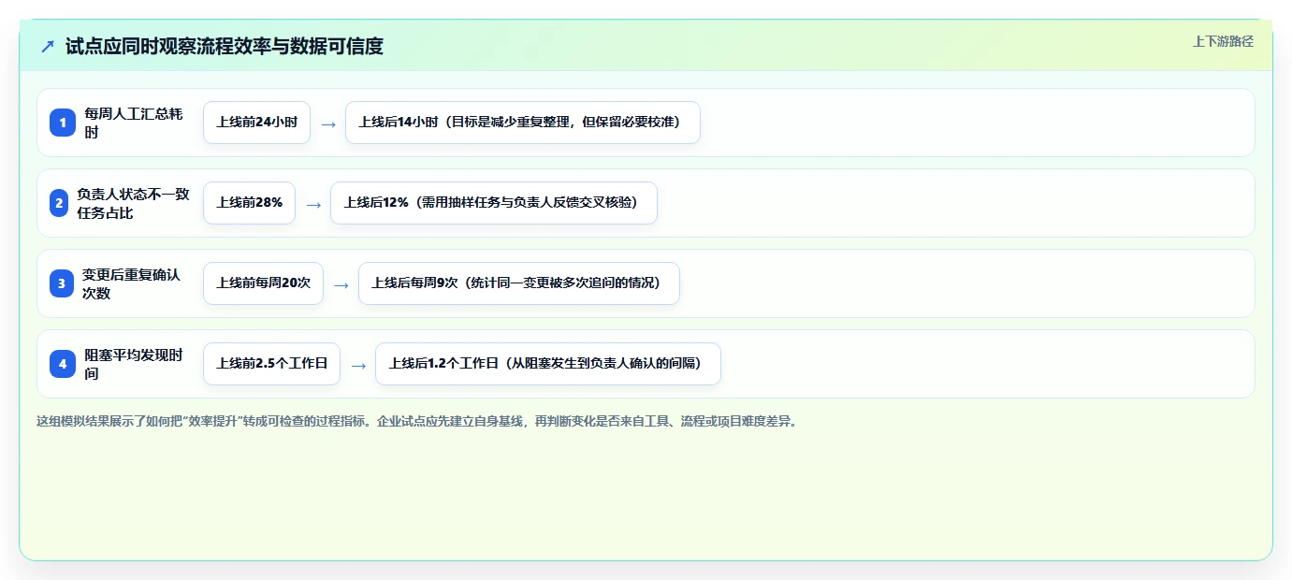The image size is (1292, 580).
Task: Click the 上线后每周9次 result chip
Action: (x=519, y=283)
